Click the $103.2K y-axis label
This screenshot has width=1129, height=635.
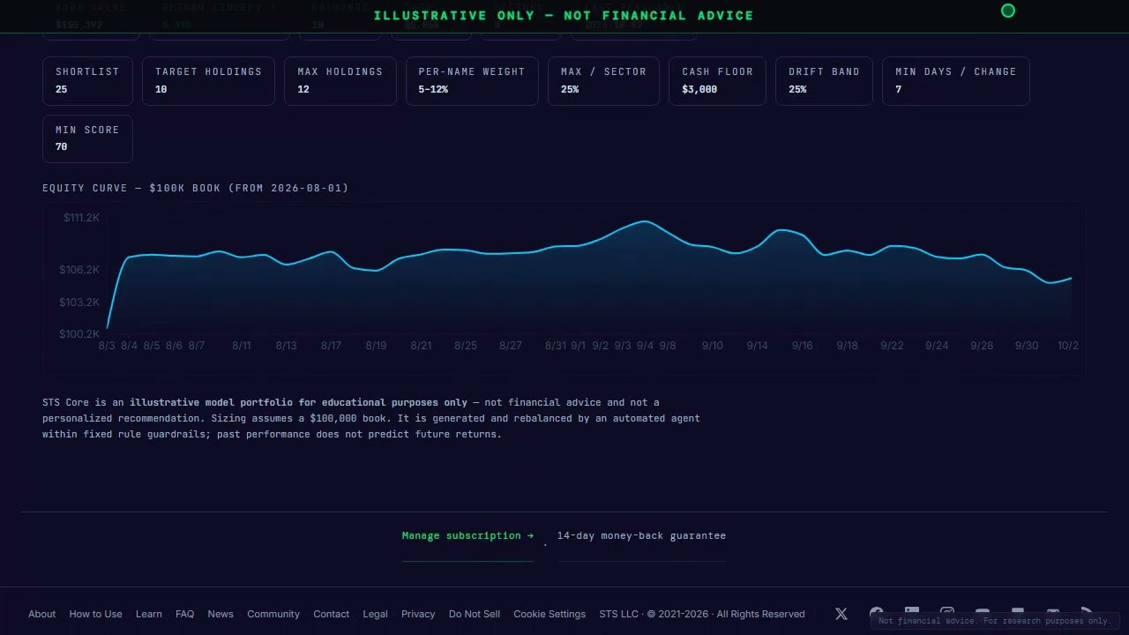pos(79,303)
